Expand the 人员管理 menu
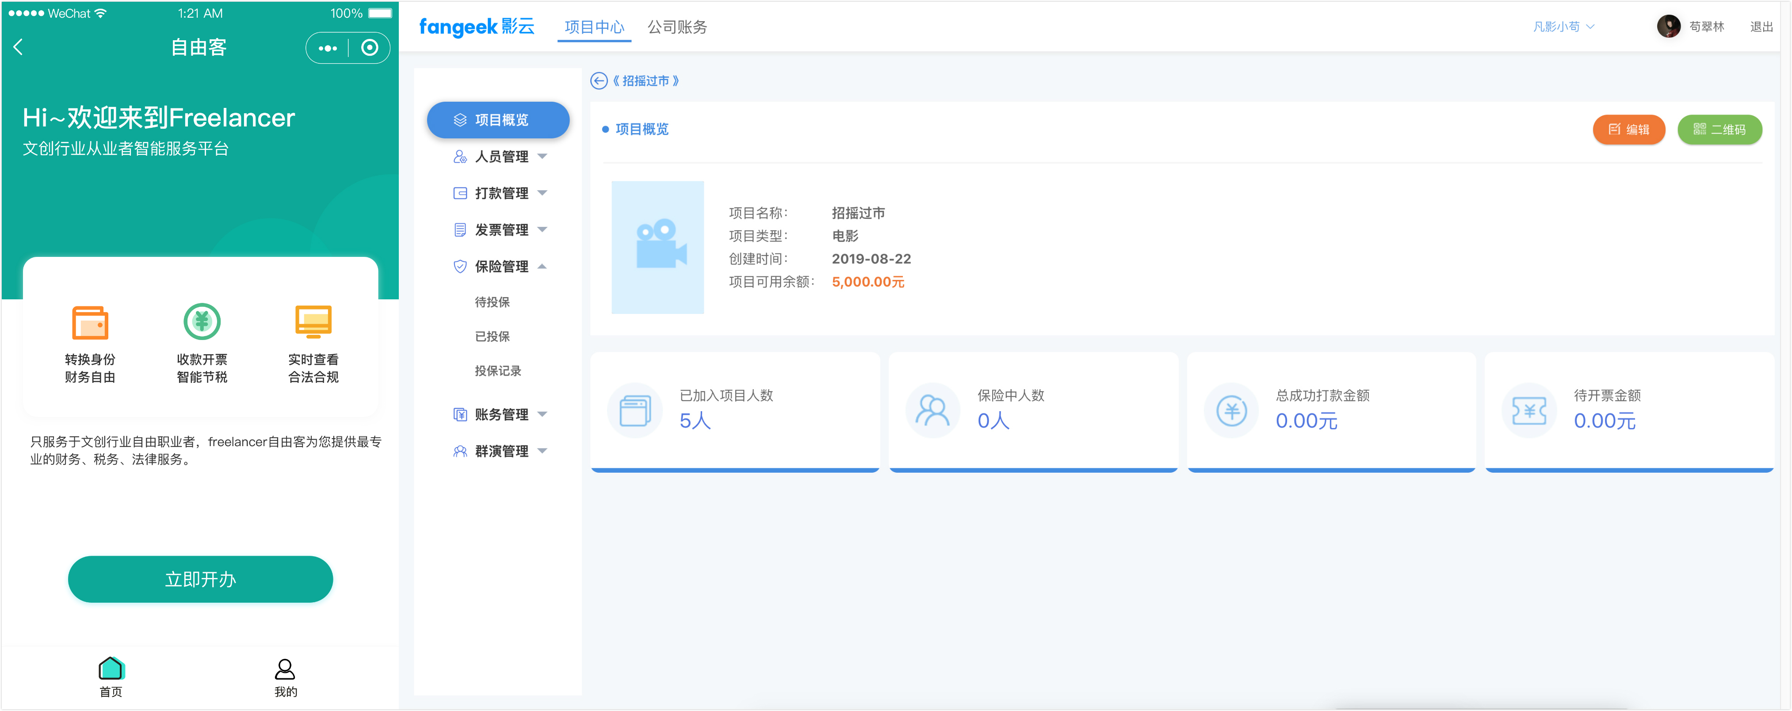Screen dimensions: 1792x711 (501, 157)
